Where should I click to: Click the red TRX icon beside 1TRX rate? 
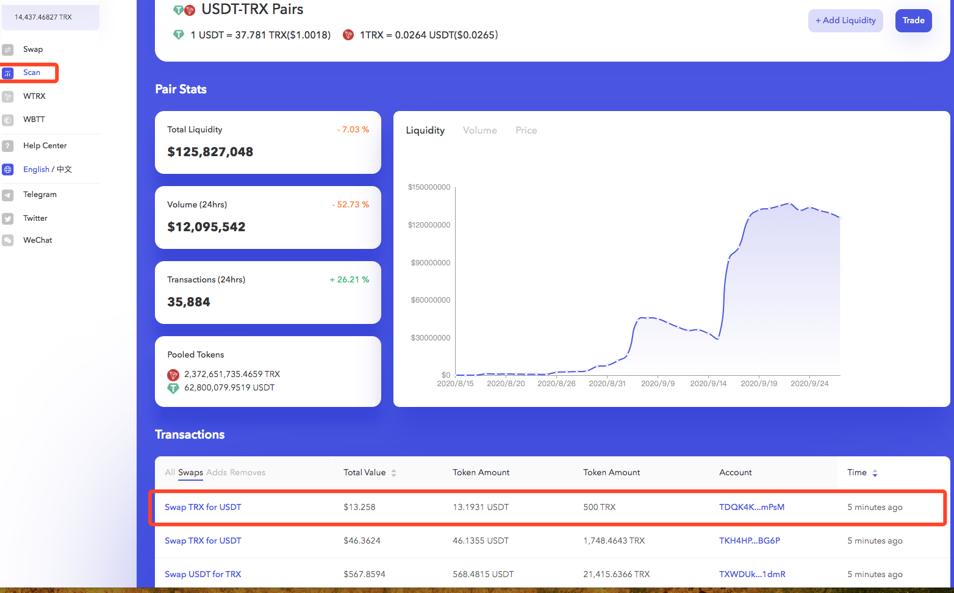pyautogui.click(x=348, y=35)
